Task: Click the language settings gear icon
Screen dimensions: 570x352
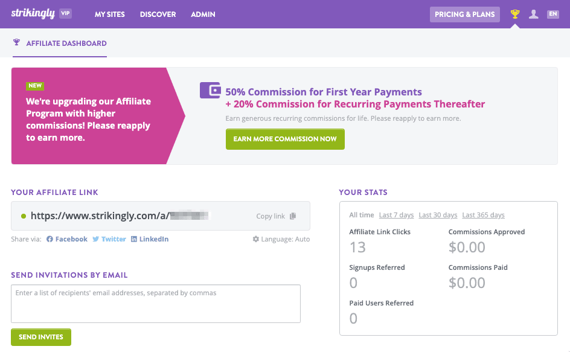Action: coord(255,239)
